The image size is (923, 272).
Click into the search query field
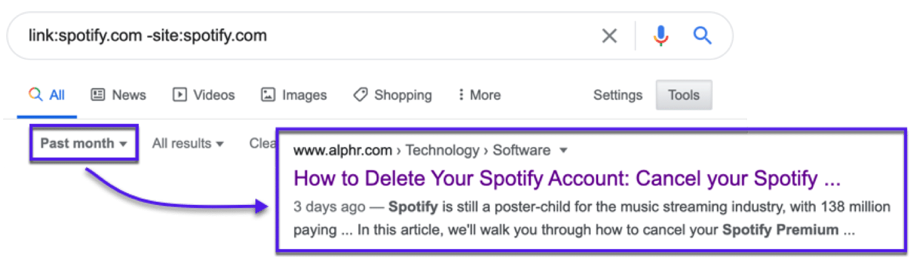pos(308,36)
